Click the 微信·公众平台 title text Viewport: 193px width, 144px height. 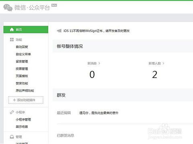tap(32, 8)
